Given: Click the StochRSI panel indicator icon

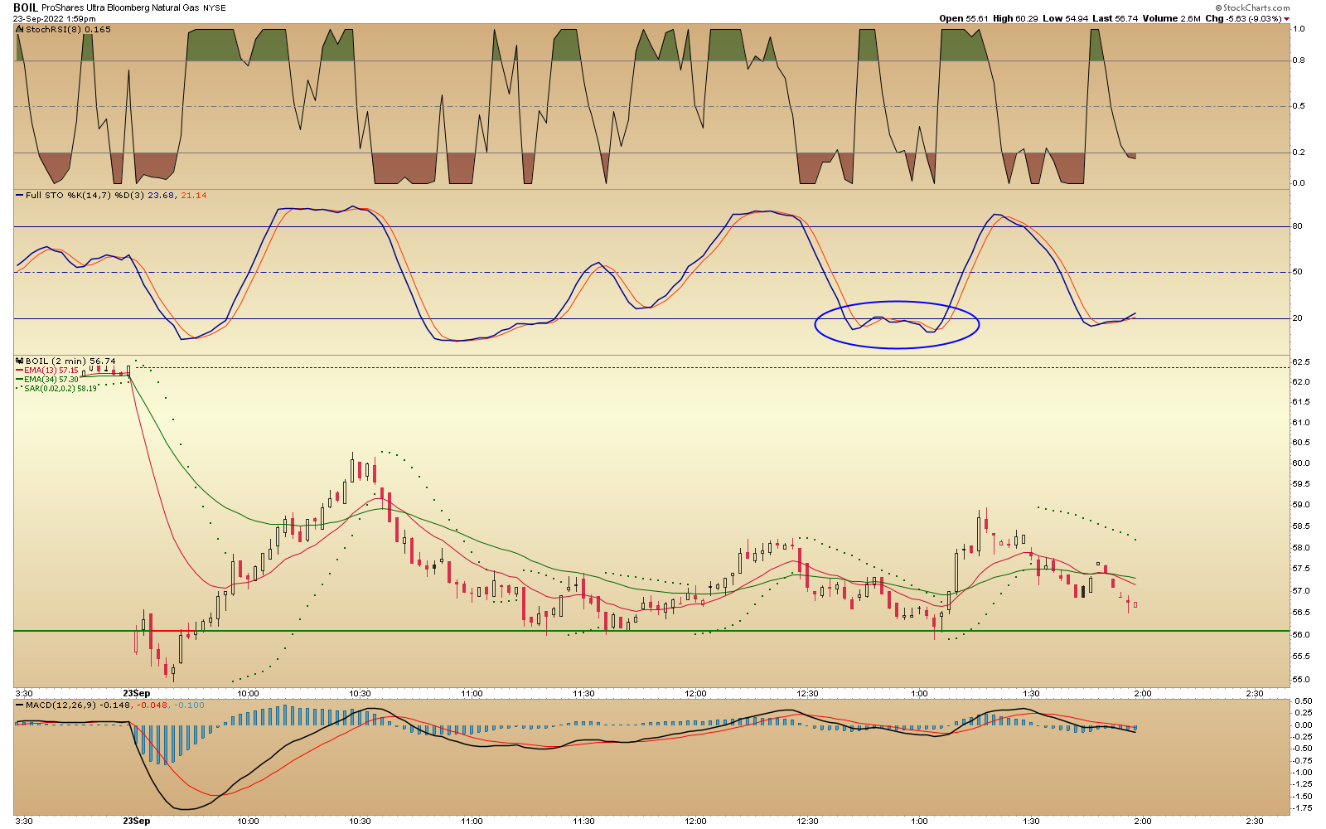Looking at the screenshot, I should click(20, 29).
